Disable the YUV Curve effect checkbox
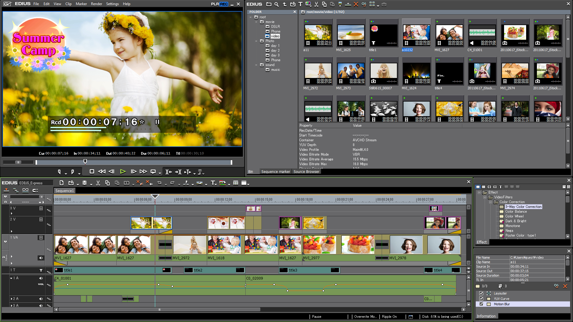 481,299
